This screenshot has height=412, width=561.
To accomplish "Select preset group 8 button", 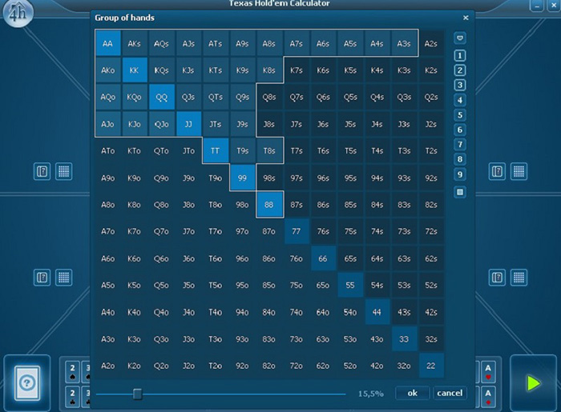I will [460, 159].
